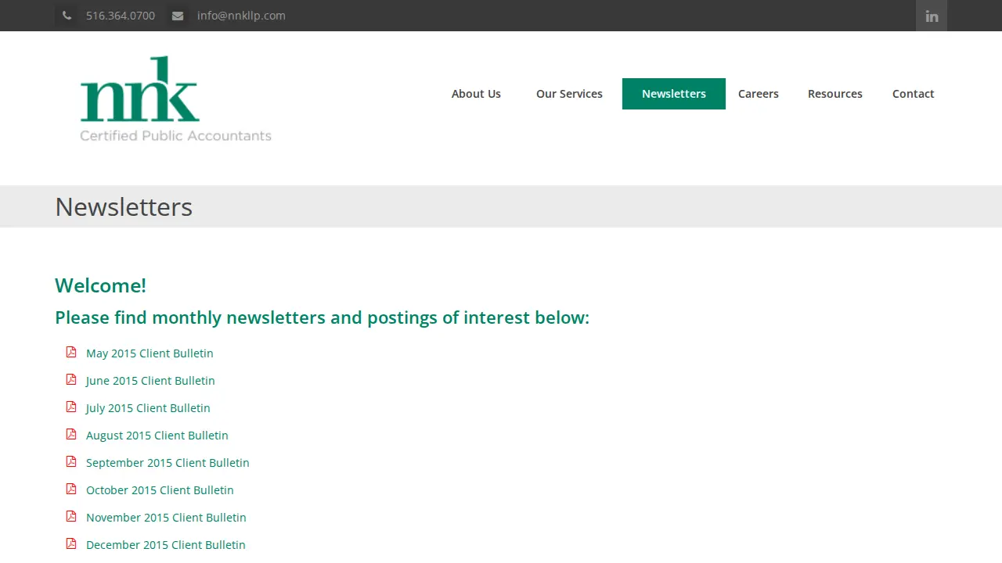This screenshot has width=1002, height=563.
Task: Open May 2015 Client Bulletin
Action: [x=150, y=353]
